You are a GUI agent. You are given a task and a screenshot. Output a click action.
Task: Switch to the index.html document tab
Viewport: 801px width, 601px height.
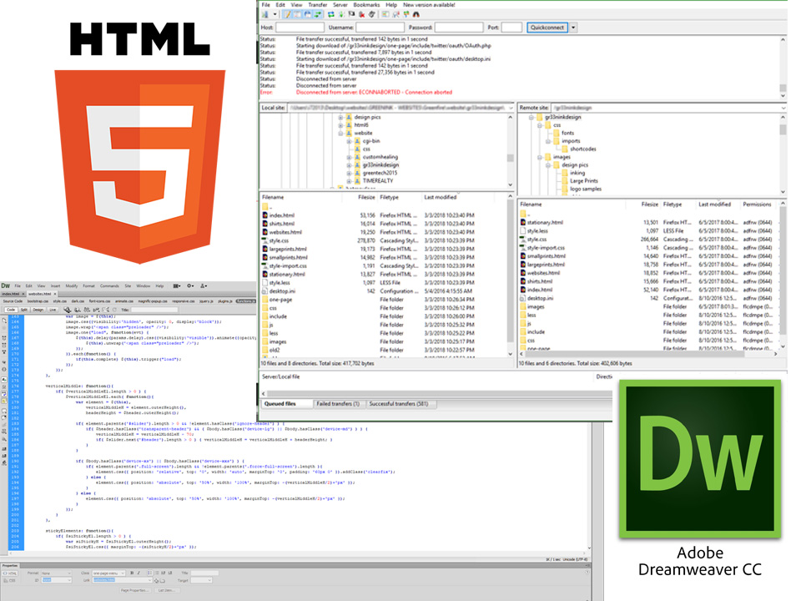pyautogui.click(x=10, y=295)
